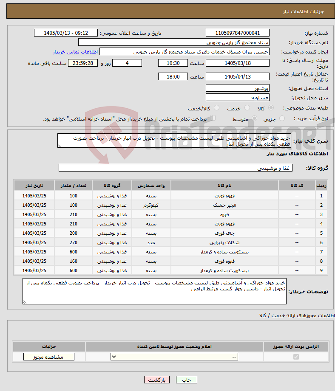Image resolution: width=335 pixels, height=391 pixels.
Task: Open the supplier license status dropdown
Action: (x=174, y=357)
